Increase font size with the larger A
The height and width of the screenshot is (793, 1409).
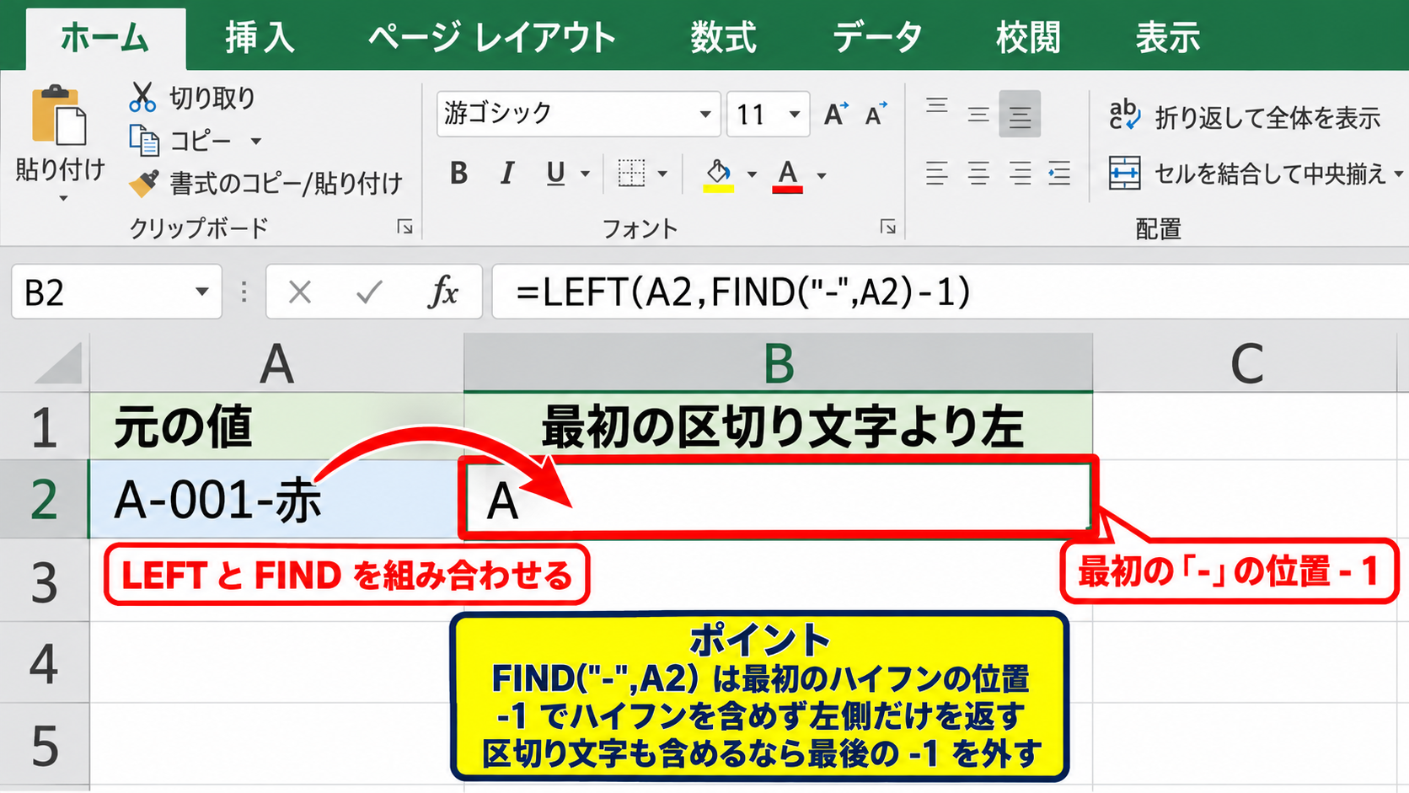click(x=835, y=114)
